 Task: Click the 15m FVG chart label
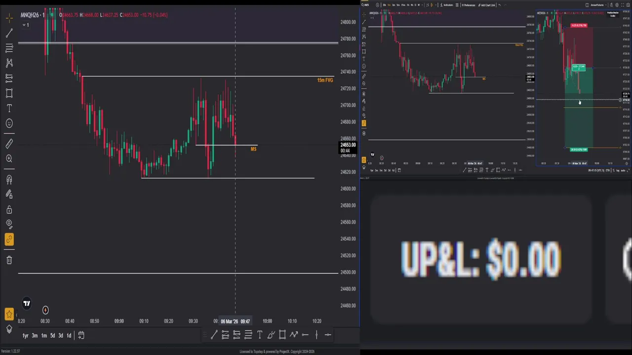coord(325,80)
